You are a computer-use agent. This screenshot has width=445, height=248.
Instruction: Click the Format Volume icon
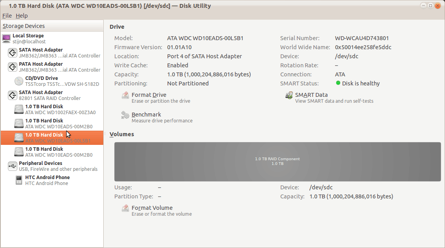point(125,208)
